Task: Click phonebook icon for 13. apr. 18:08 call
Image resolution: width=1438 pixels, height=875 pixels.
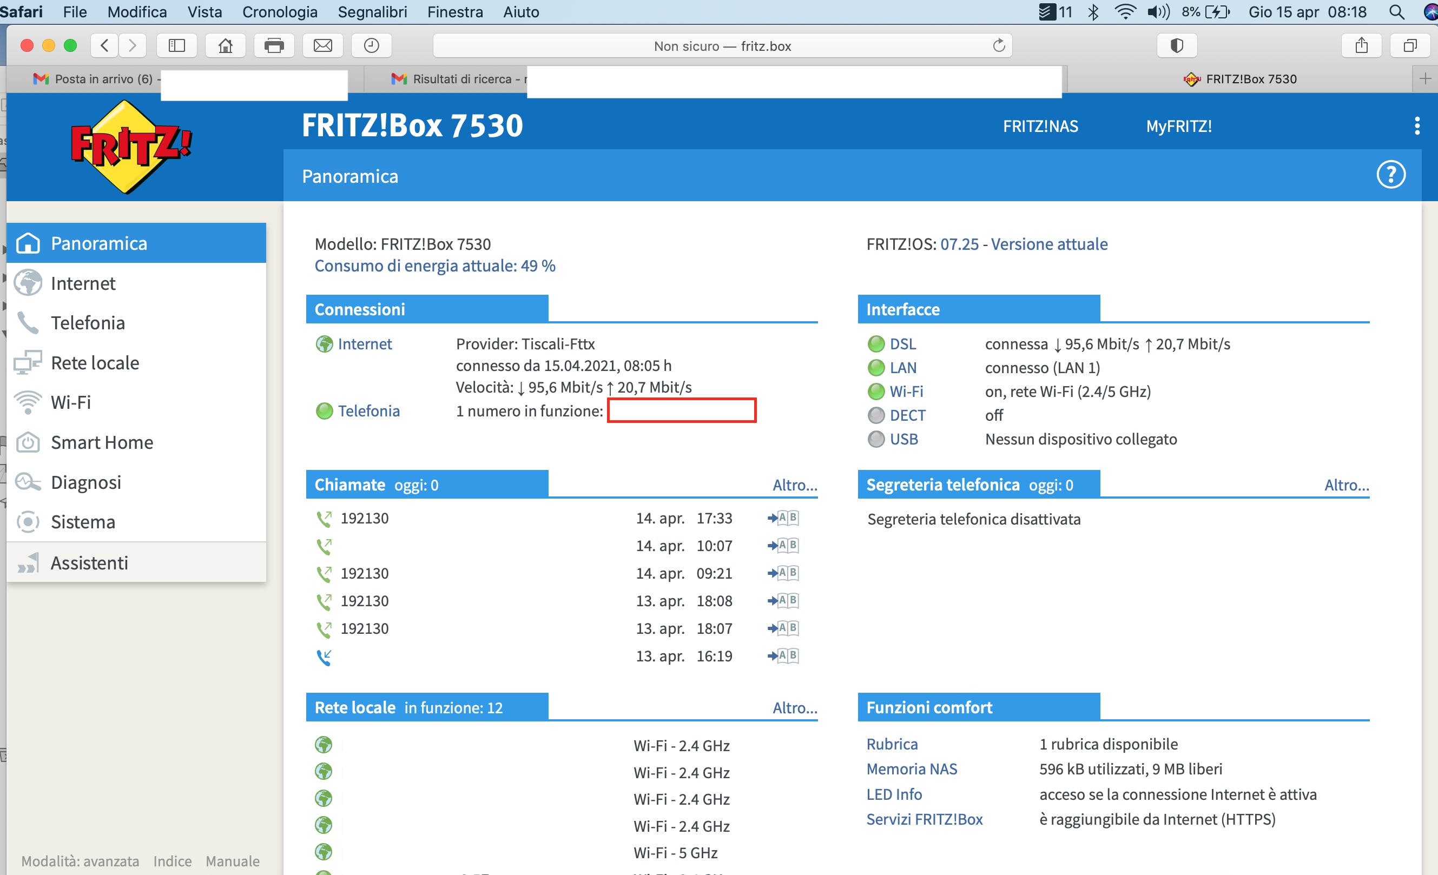Action: pos(783,601)
